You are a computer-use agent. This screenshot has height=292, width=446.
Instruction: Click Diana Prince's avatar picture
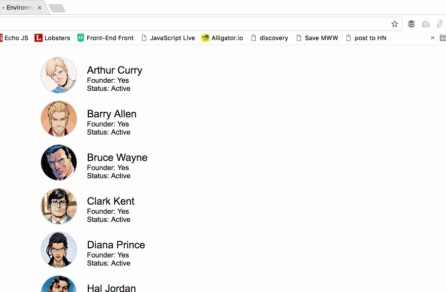click(59, 250)
